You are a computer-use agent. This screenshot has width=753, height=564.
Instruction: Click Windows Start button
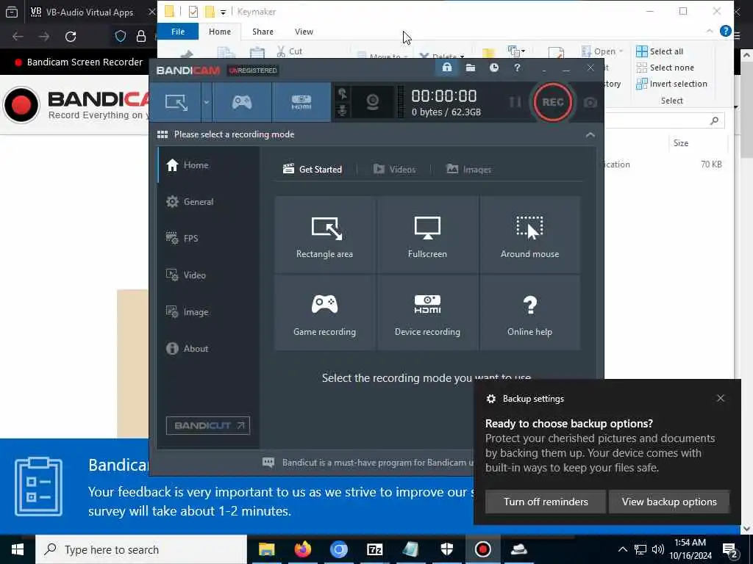pos(18,549)
